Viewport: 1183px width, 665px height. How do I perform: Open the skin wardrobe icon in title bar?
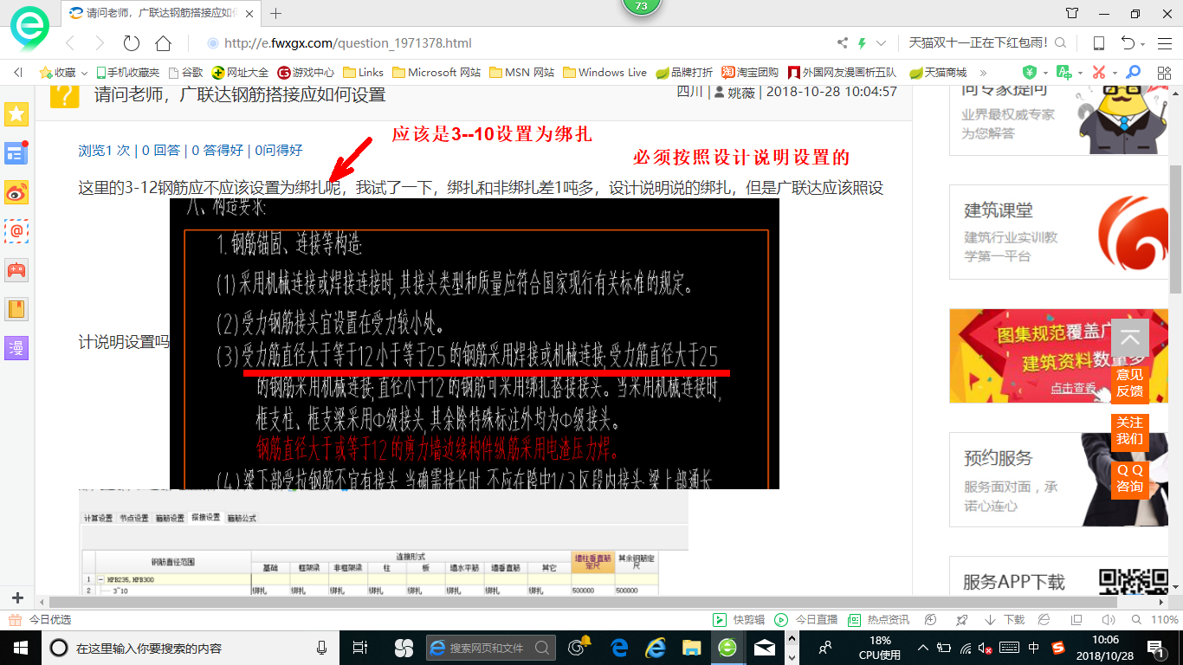tap(1072, 13)
